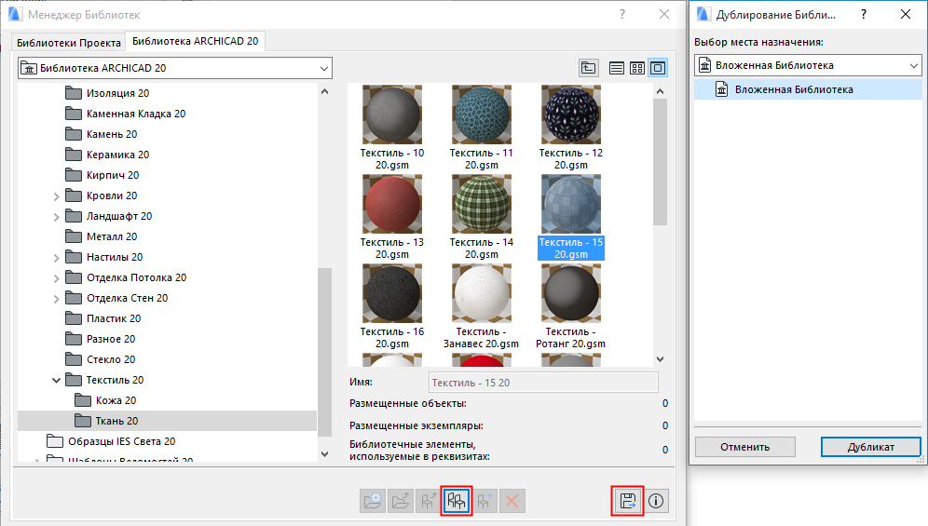This screenshot has width=928, height=526.
Task: Open Вложенная Библиотека destination dropdown
Action: 808,65
